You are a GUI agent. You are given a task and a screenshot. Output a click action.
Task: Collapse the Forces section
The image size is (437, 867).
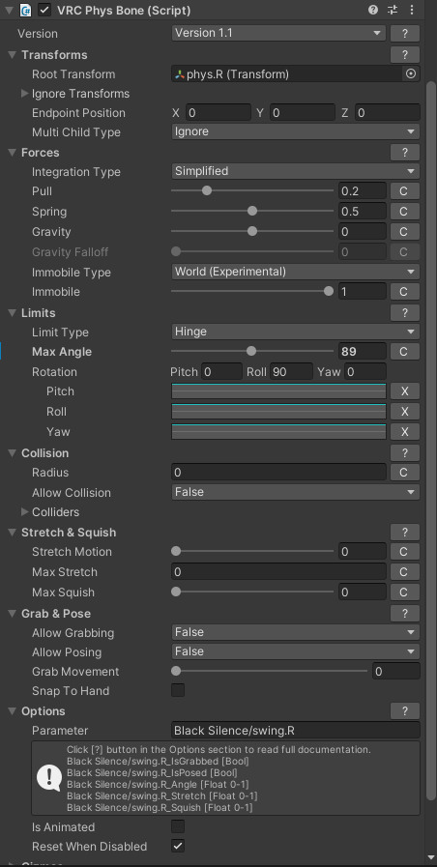pyautogui.click(x=13, y=153)
